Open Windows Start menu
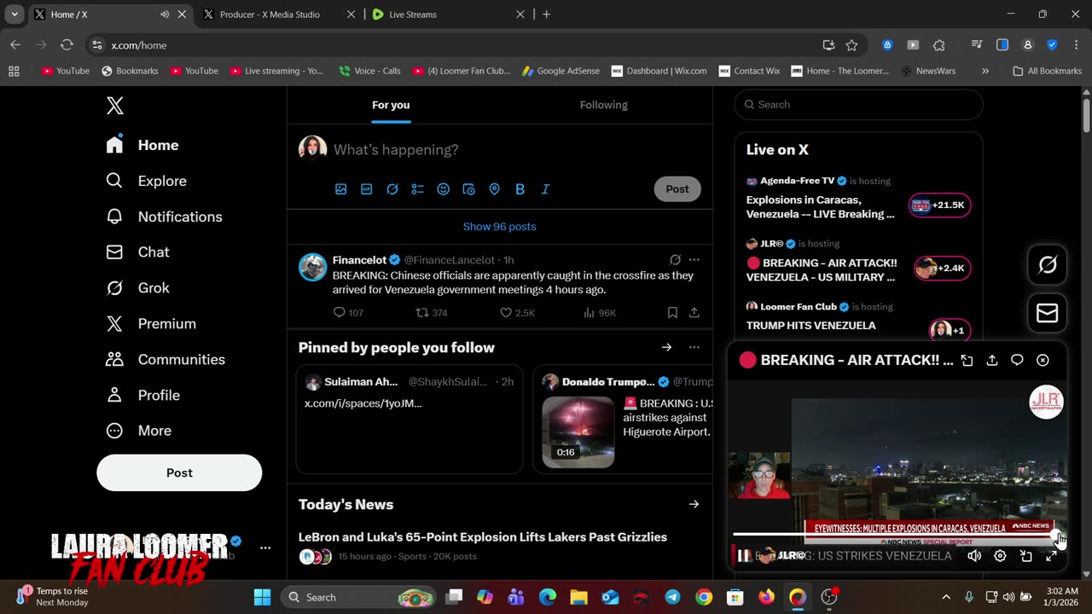This screenshot has width=1092, height=614. click(x=262, y=597)
